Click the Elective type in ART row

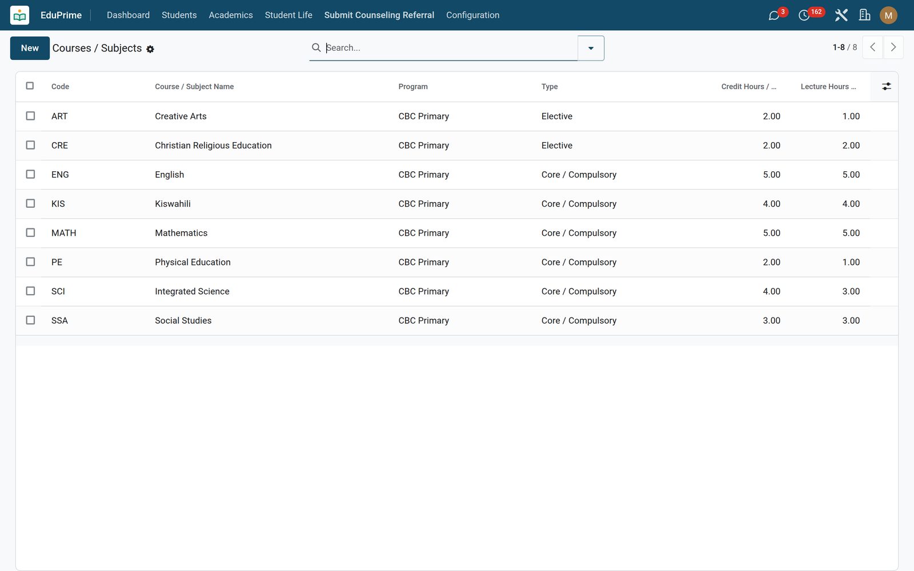[556, 116]
